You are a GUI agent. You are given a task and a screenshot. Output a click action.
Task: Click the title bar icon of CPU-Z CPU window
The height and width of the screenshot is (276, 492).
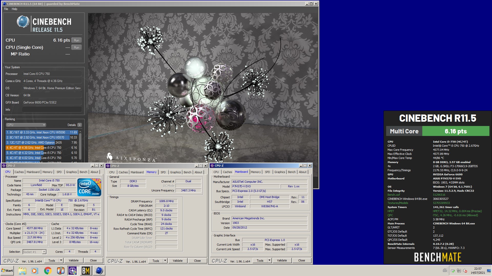[4, 166]
